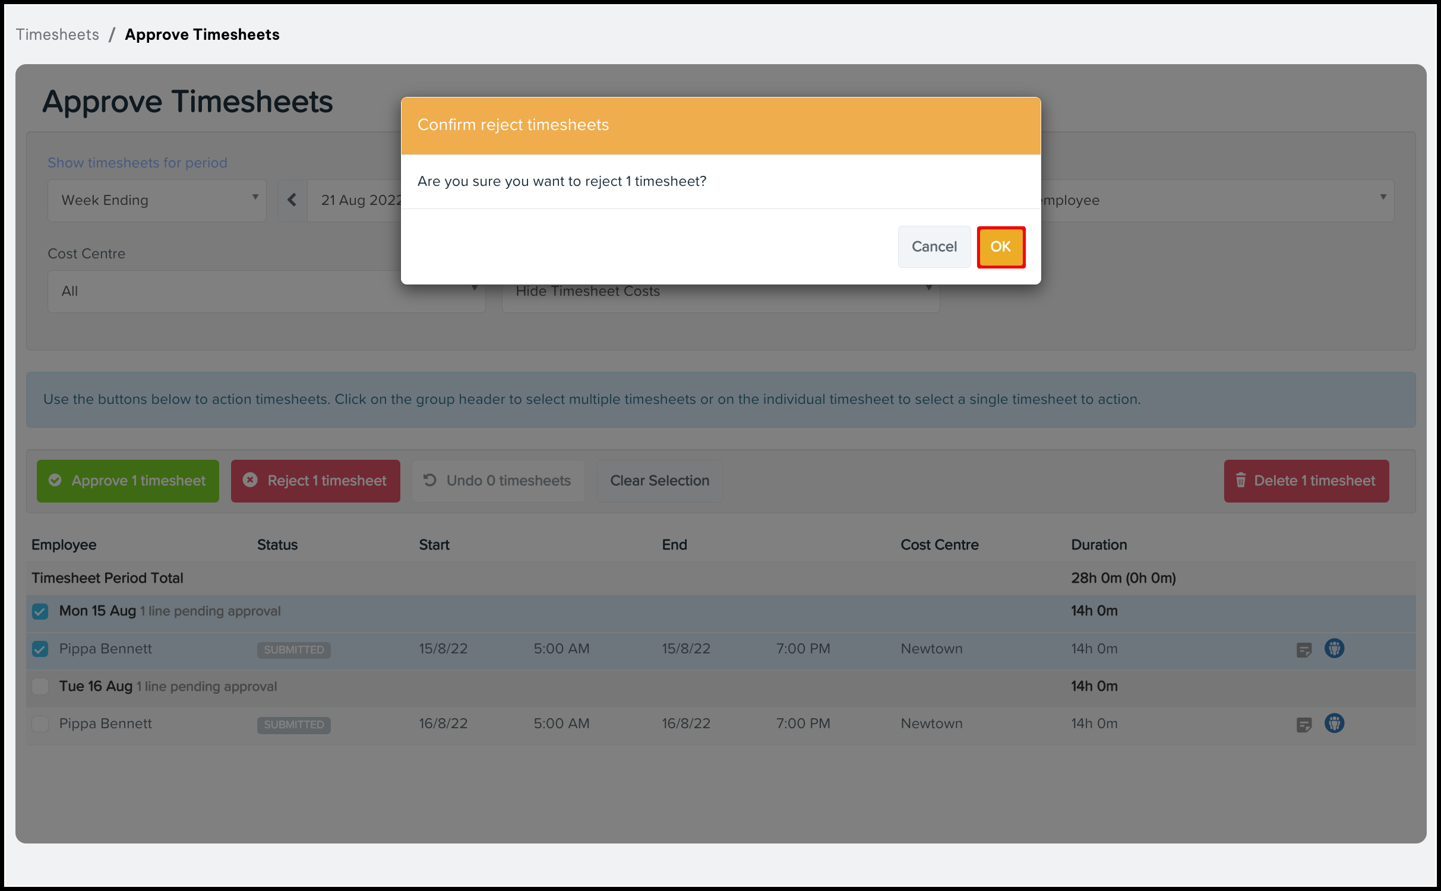Screen dimensions: 1441x891
Task: Open notes icon for 15/8/22 timesheet
Action: pyautogui.click(x=1304, y=649)
